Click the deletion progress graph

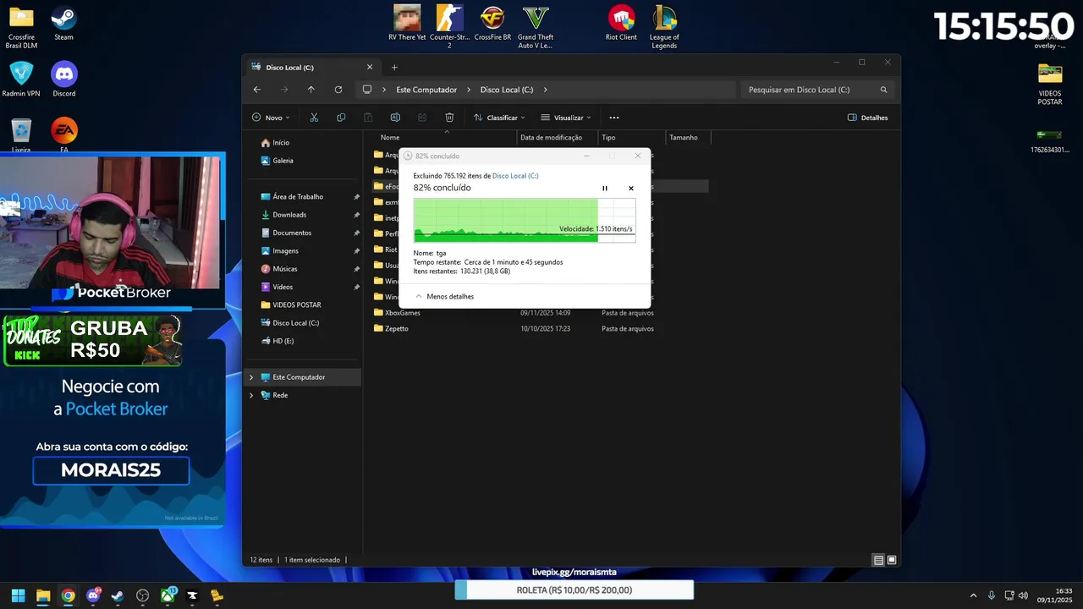coord(525,220)
